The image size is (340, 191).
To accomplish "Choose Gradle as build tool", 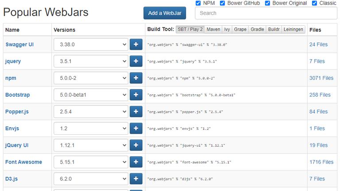I will pyautogui.click(x=257, y=29).
